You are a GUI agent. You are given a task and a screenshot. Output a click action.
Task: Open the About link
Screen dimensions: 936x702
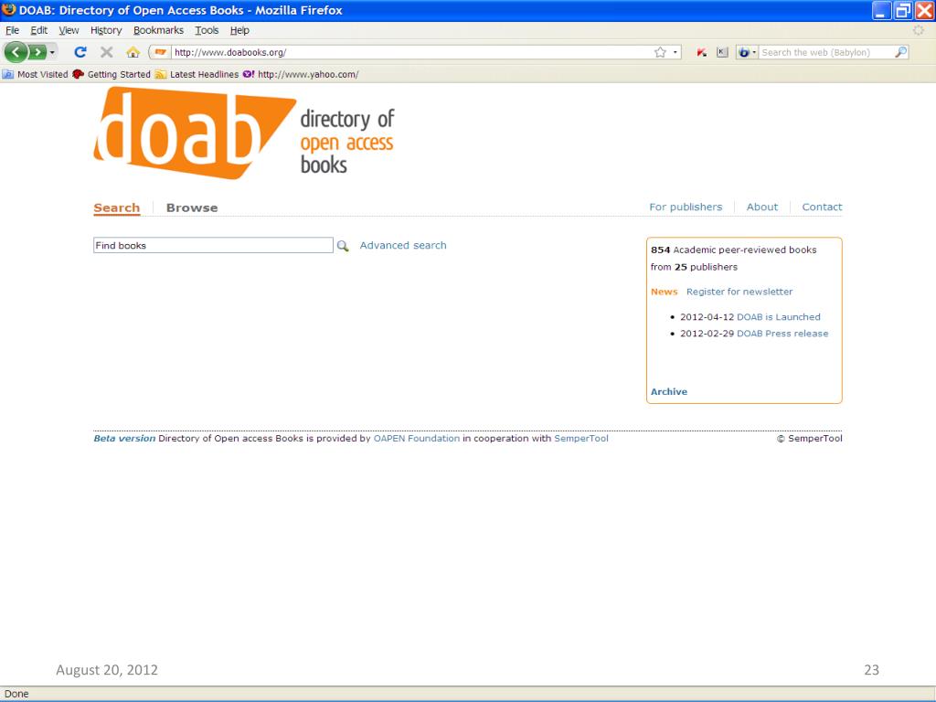coord(762,207)
